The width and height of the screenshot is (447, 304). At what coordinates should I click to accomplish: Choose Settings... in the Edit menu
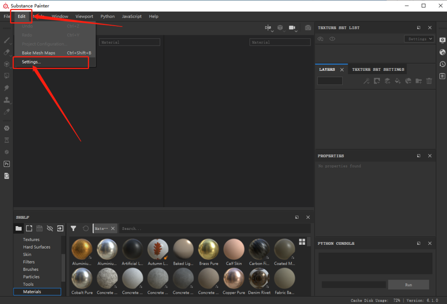[55, 62]
